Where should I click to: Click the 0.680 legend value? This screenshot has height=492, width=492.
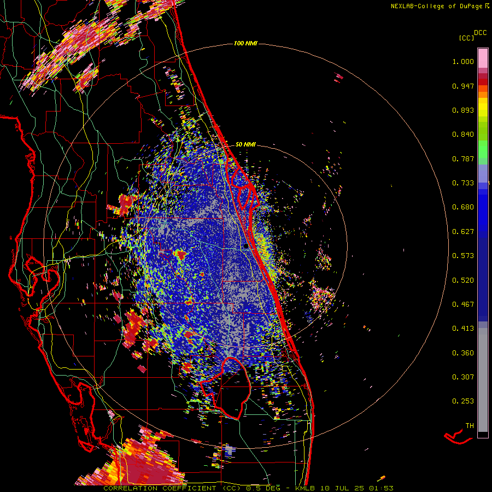463,207
